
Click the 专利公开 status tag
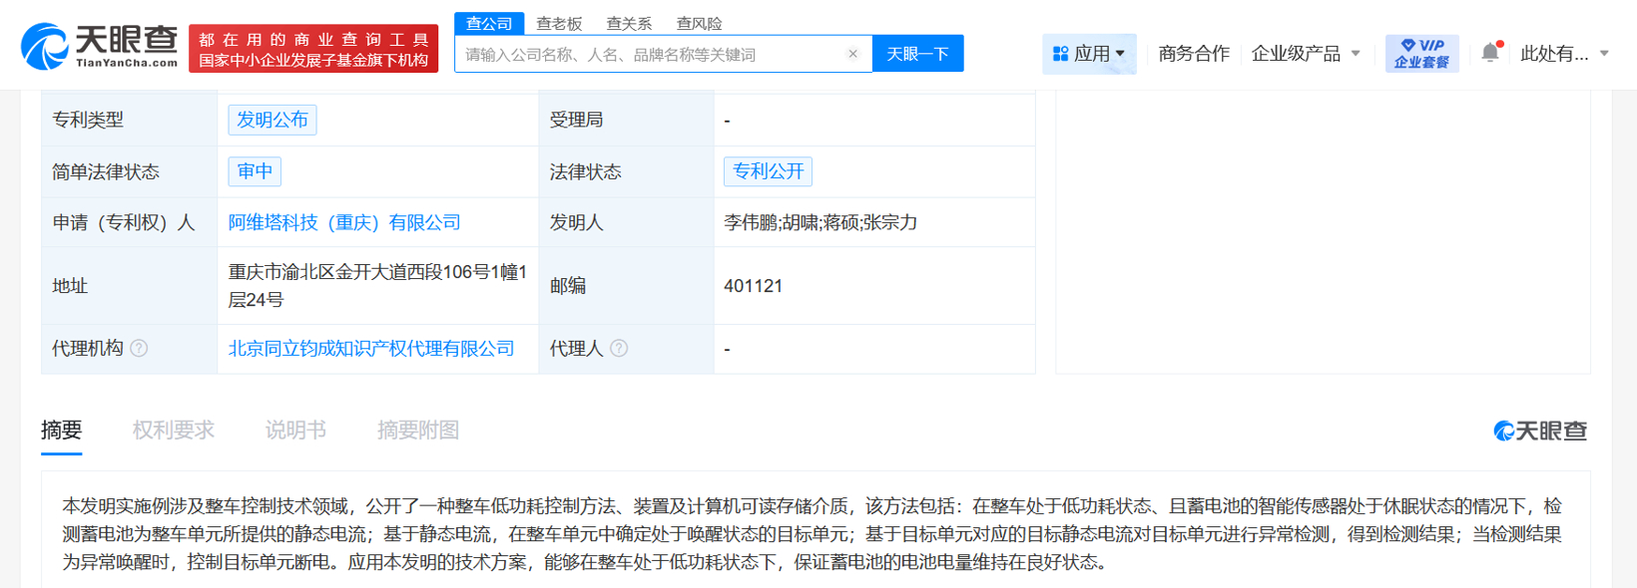tap(768, 171)
